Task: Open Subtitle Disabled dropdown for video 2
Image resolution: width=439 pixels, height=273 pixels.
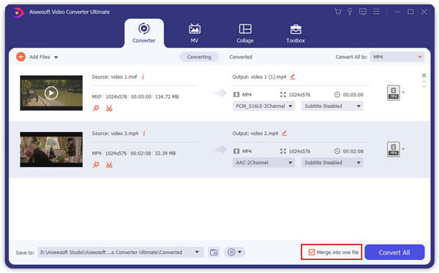Action: click(332, 163)
